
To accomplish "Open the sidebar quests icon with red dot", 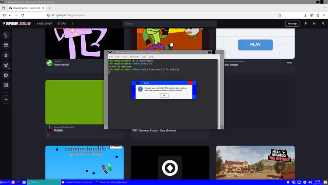I will pyautogui.click(x=6, y=65).
